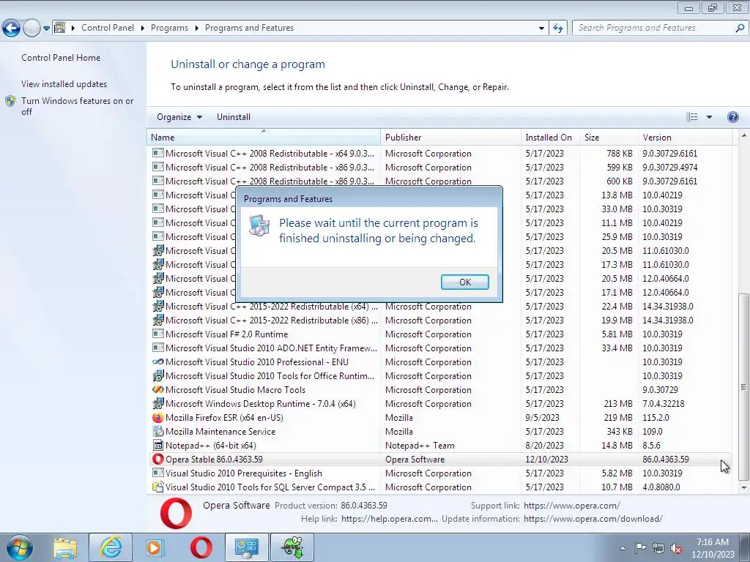Open Windows Media Player from taskbar
The width and height of the screenshot is (750, 562).
click(x=155, y=547)
